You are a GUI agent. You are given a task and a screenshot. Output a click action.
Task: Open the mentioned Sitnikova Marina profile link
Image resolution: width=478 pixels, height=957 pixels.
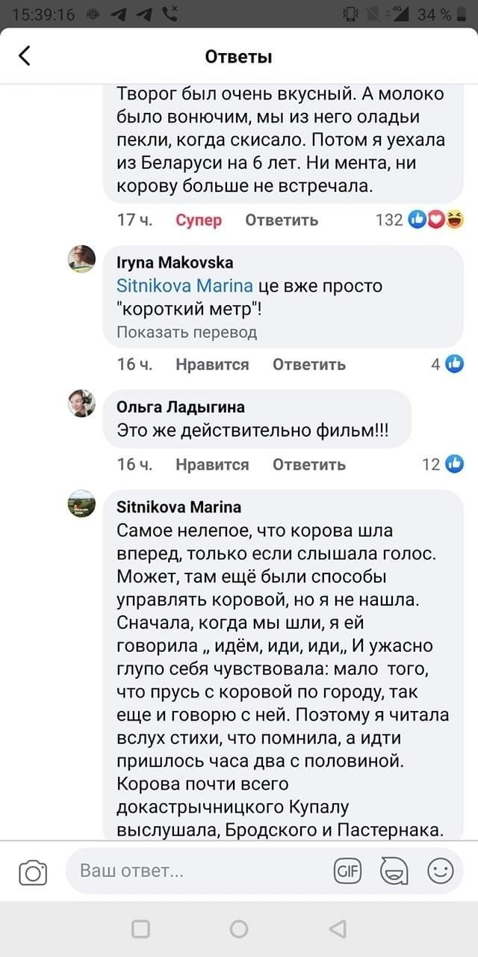point(187,286)
